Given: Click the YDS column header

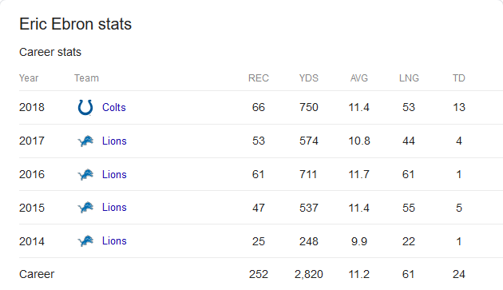Looking at the screenshot, I should [x=309, y=78].
